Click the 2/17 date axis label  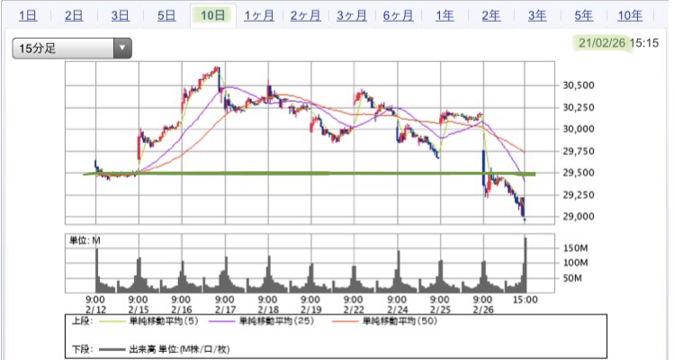[x=225, y=310]
